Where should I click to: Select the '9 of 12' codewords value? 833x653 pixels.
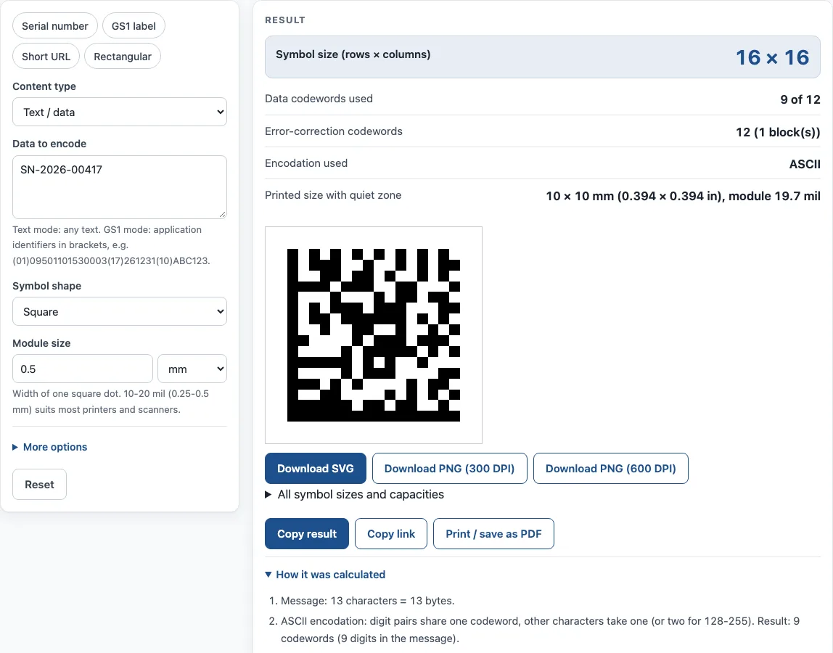[x=800, y=99]
